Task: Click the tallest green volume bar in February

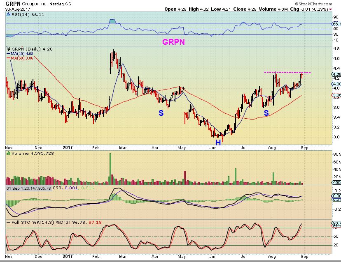Action: click(x=110, y=169)
